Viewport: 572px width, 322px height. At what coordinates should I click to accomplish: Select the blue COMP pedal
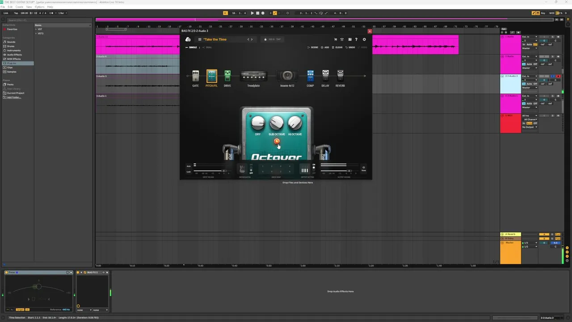pyautogui.click(x=310, y=76)
